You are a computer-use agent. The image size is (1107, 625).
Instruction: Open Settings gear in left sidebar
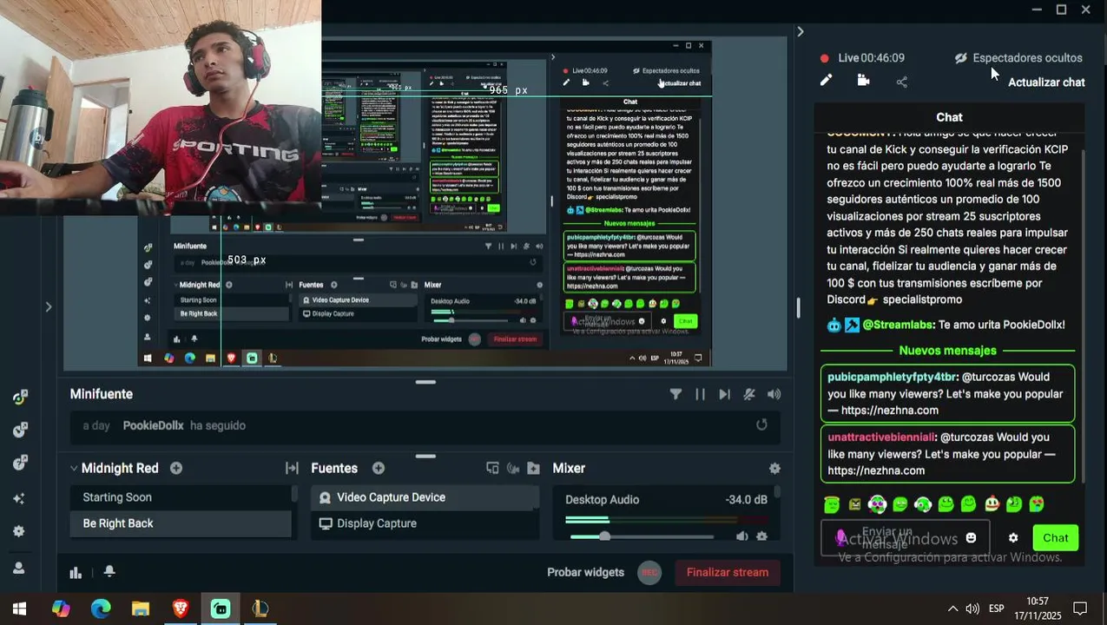19,531
